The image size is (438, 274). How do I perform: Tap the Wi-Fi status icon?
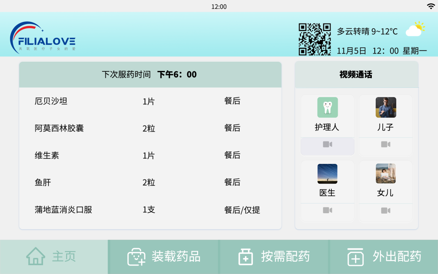click(430, 6)
